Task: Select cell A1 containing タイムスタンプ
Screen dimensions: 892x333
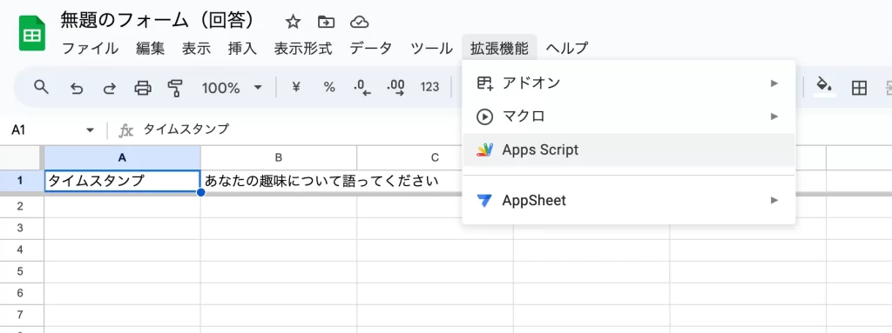Action: click(122, 181)
